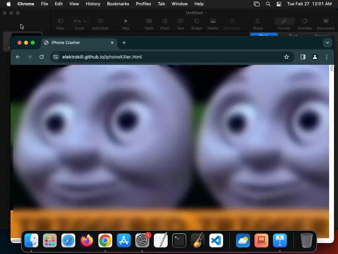Open a new tab with plus button
This screenshot has height=254, width=338.
point(124,43)
